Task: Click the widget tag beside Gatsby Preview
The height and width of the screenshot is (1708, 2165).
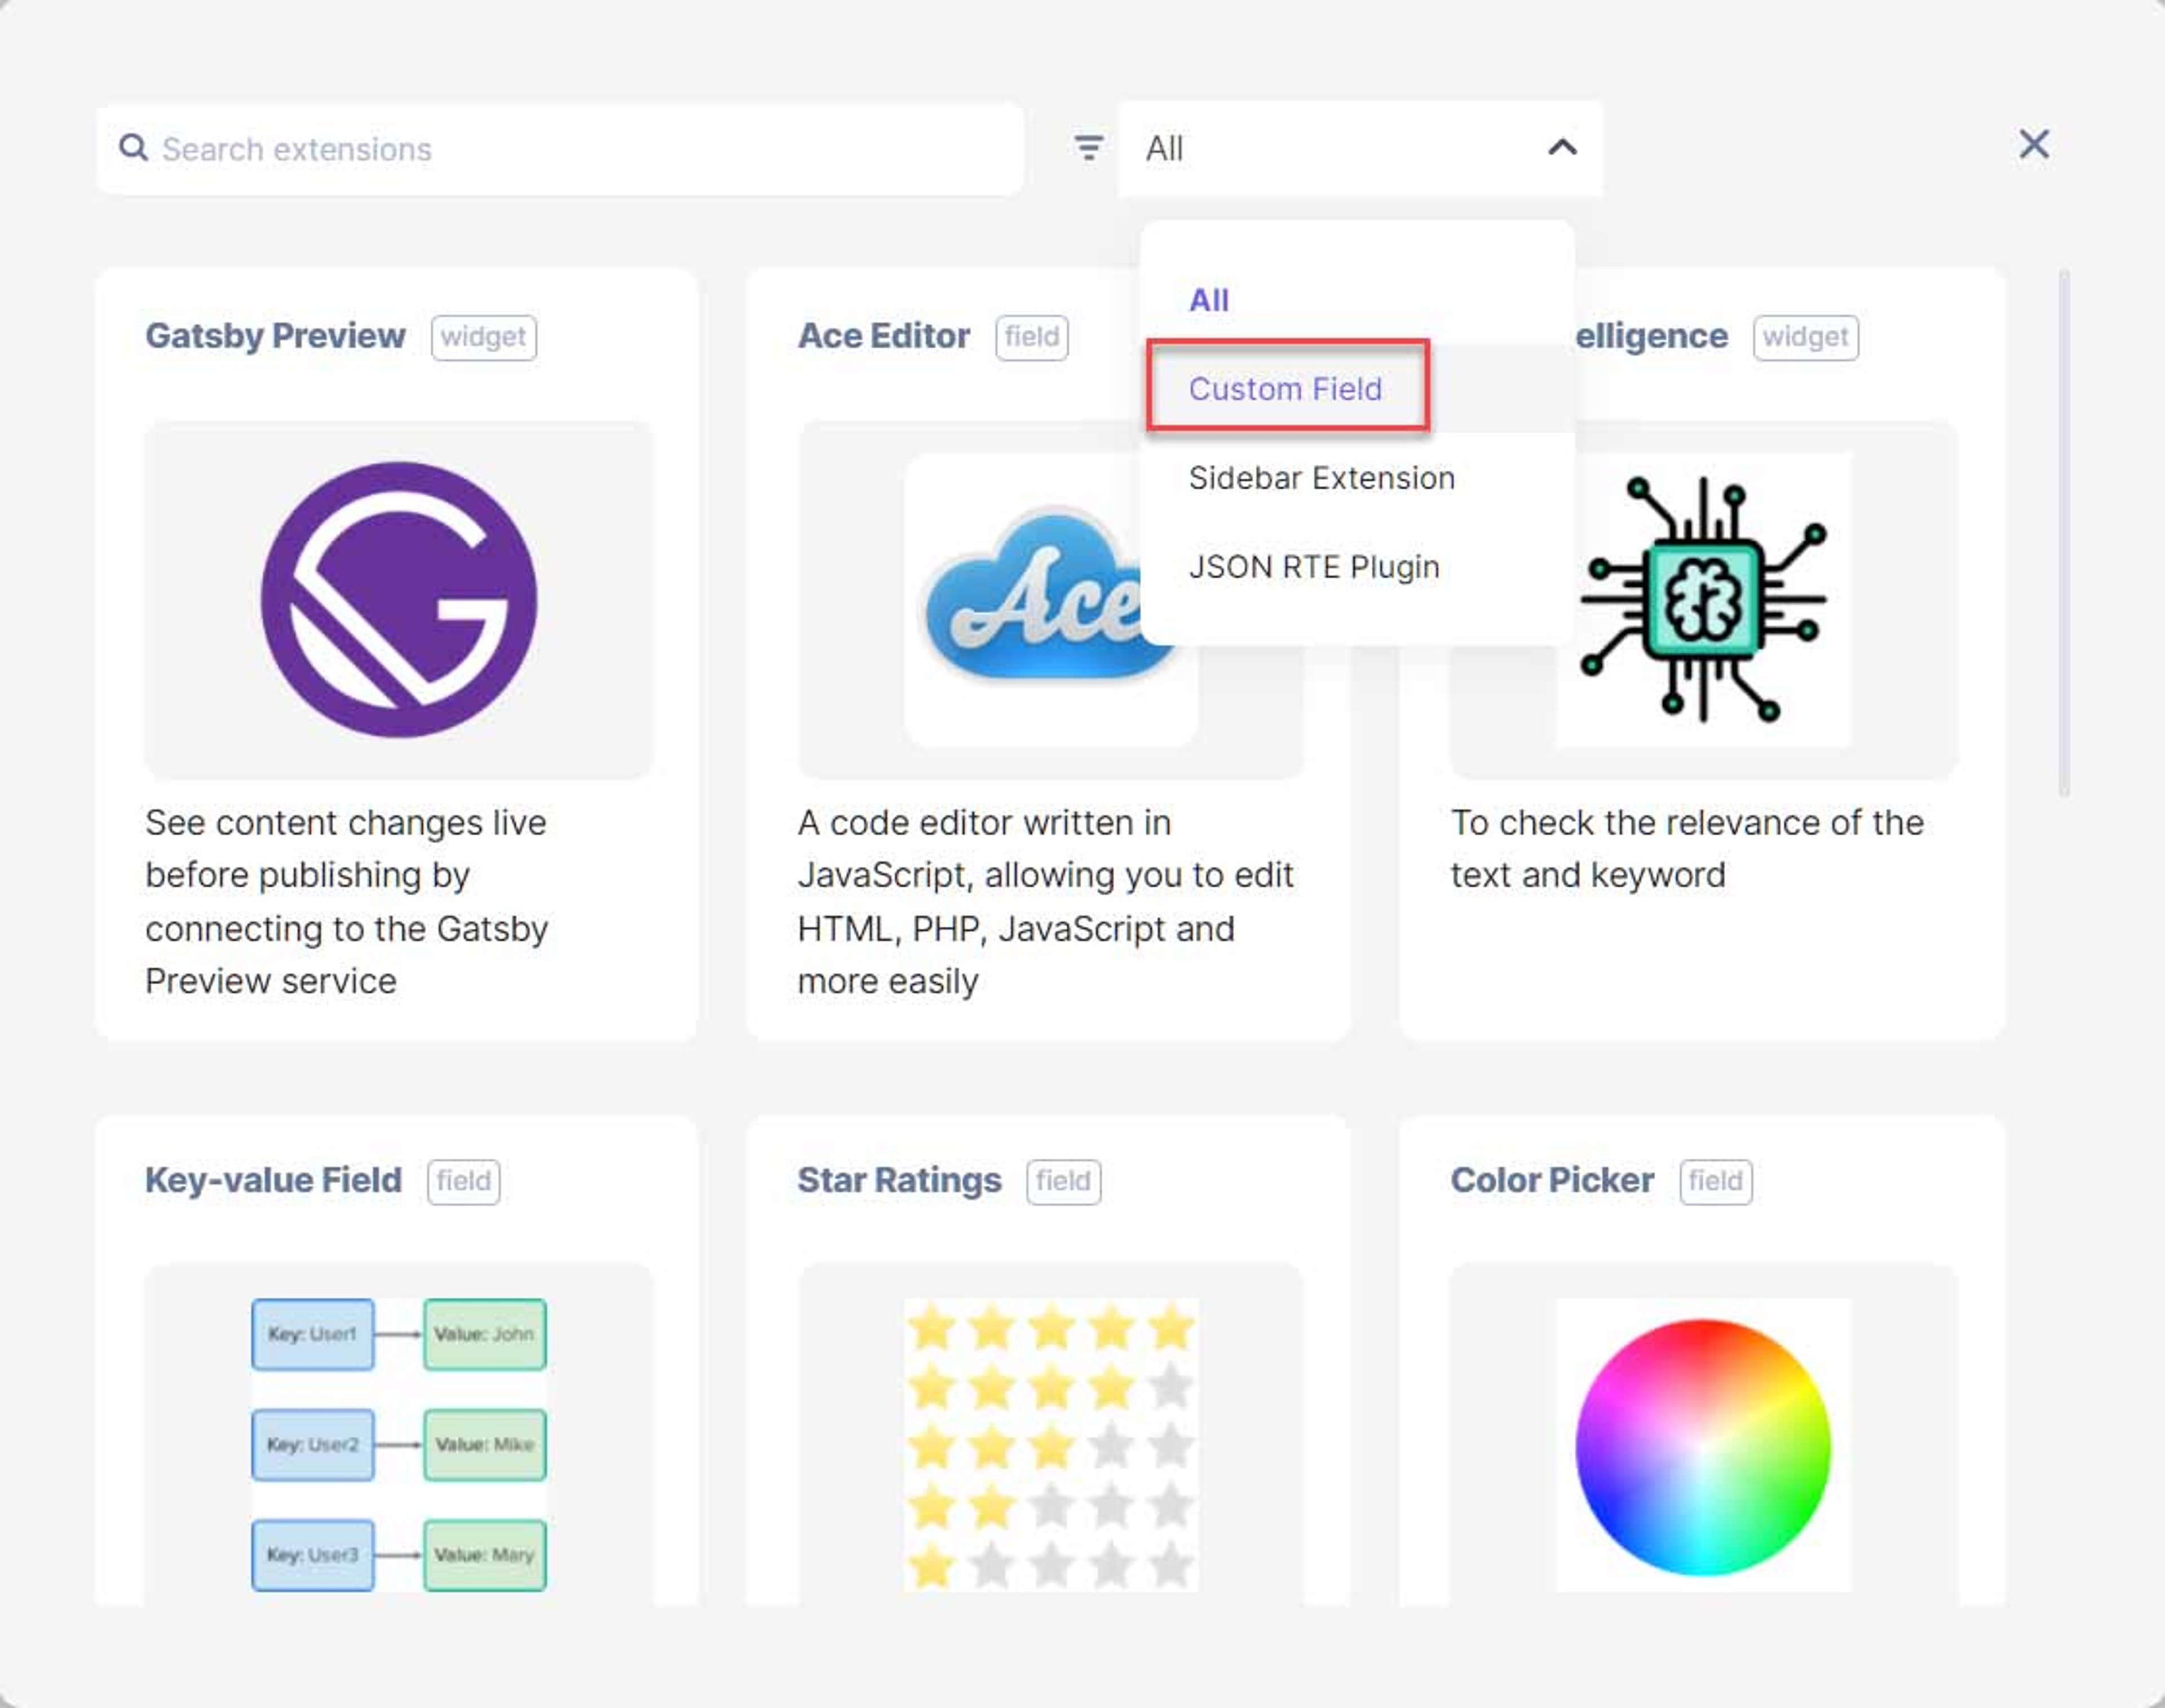Action: point(484,337)
